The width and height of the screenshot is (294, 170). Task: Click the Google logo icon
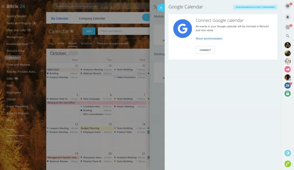pyautogui.click(x=183, y=29)
